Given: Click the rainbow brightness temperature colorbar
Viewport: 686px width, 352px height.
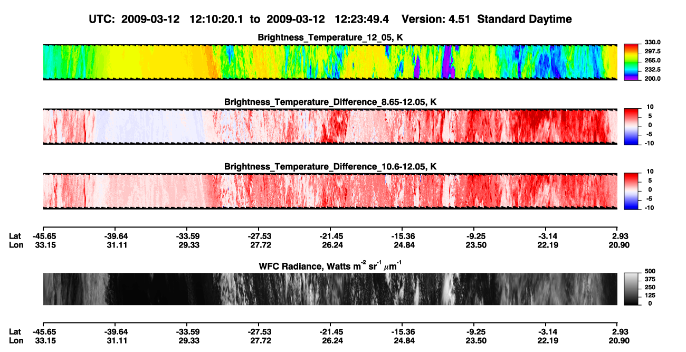Looking at the screenshot, I should pos(631,62).
